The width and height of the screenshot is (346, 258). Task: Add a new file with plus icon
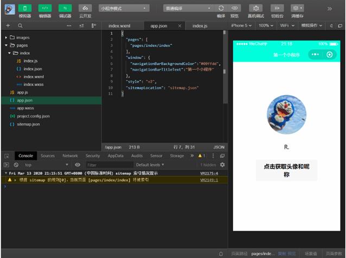click(8, 25)
